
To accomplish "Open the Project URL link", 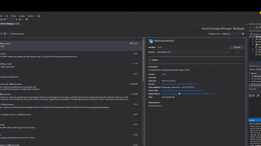I will pos(183,90).
